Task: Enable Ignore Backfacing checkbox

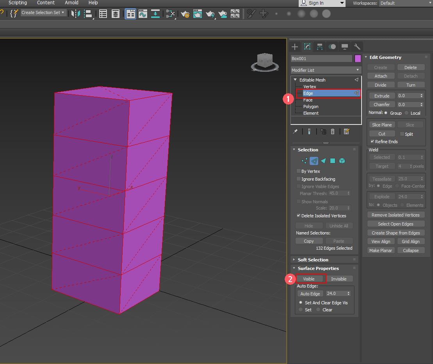Action: pyautogui.click(x=298, y=179)
